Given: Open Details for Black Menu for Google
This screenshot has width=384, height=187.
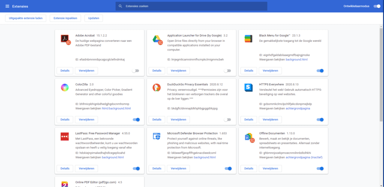Looking at the screenshot, I should 249,71.
